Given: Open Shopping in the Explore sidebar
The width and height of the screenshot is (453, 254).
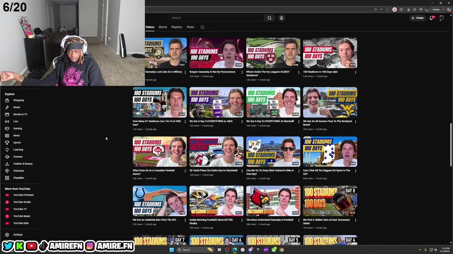Looking at the screenshot, I should [18, 100].
